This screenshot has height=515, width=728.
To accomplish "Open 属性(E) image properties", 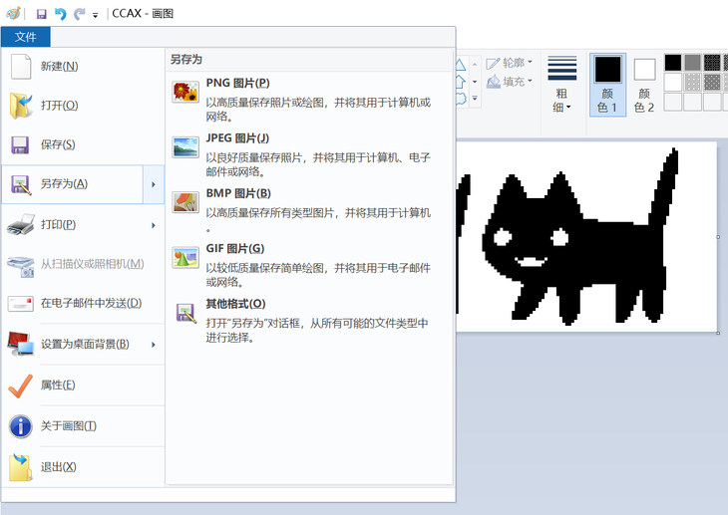I will click(x=83, y=386).
